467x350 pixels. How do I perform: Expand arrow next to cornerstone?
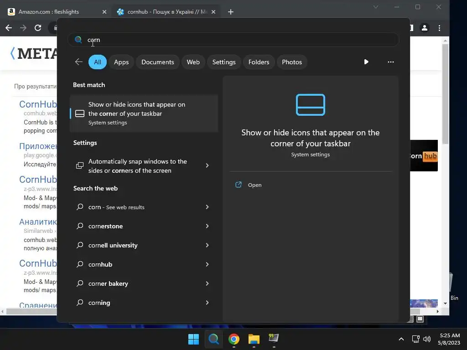208,226
